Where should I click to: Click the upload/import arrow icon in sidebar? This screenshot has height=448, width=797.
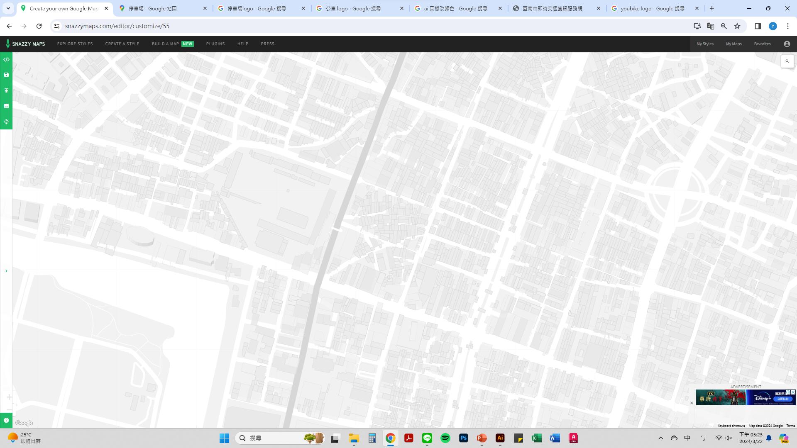(6, 90)
